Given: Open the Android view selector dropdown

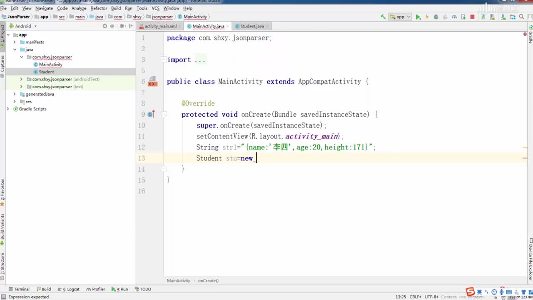Looking at the screenshot, I should coord(23,26).
